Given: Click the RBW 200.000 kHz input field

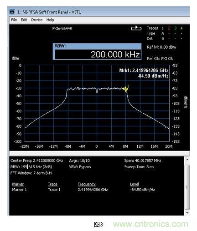Looking at the screenshot, I should point(98,55).
